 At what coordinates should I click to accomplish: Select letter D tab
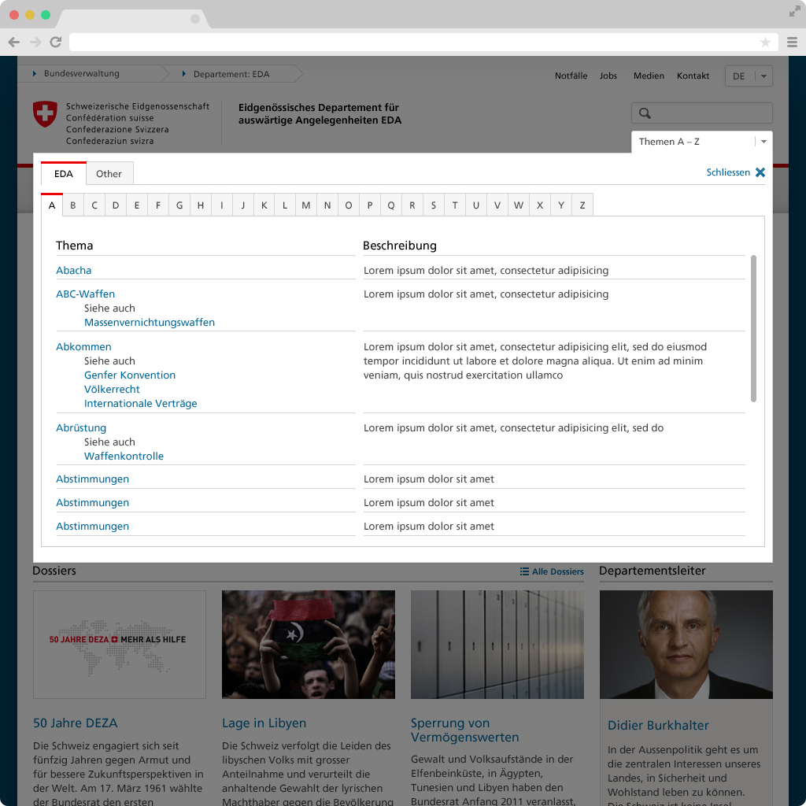116,205
